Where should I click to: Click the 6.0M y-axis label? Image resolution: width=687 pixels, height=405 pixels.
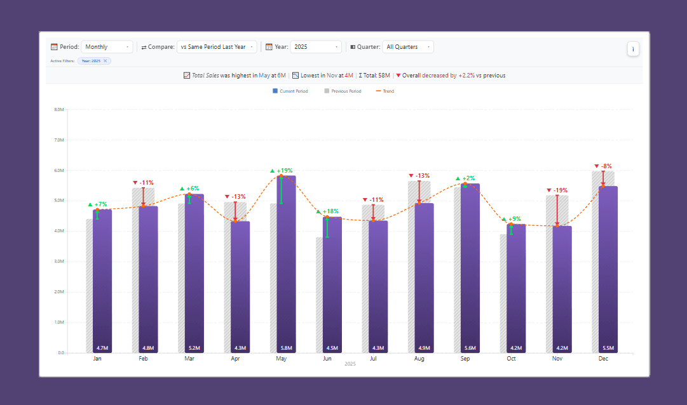(59, 170)
